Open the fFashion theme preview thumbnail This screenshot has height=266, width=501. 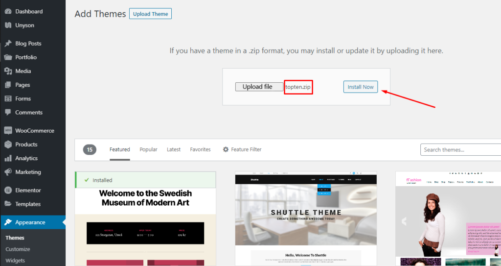coord(448,218)
